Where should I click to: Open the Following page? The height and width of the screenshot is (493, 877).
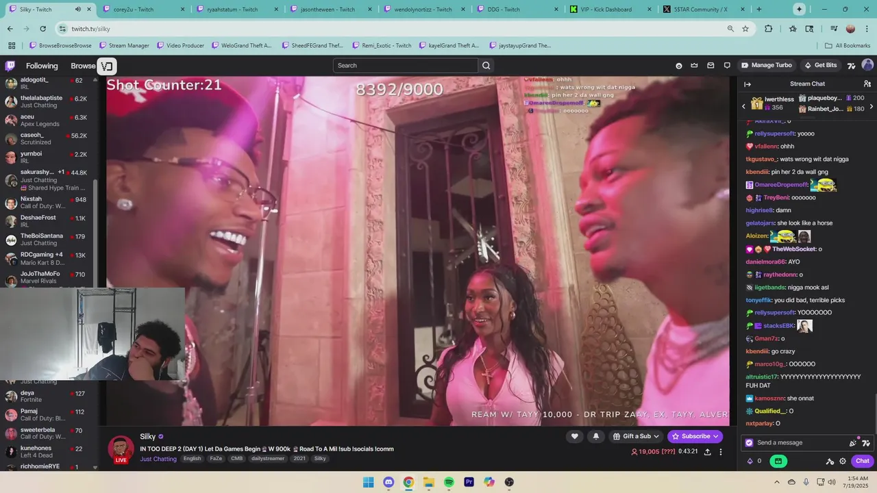pyautogui.click(x=42, y=66)
